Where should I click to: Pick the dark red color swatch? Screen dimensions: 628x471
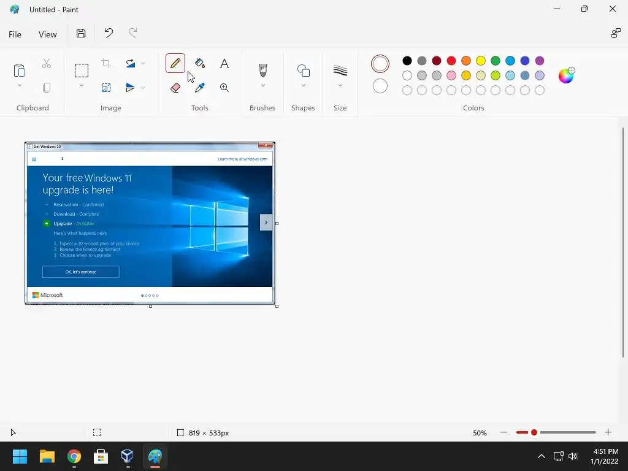[x=437, y=61]
